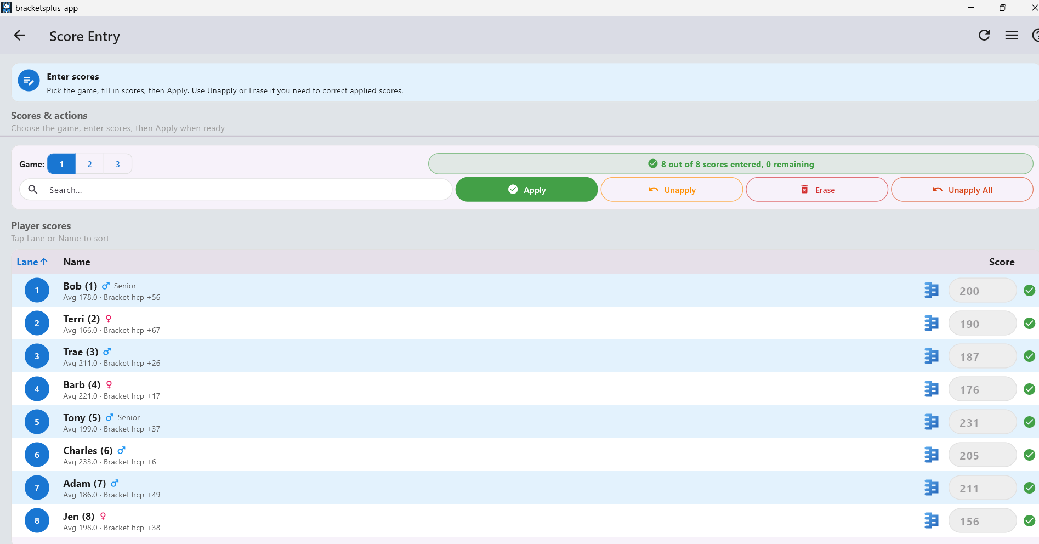Switch to Game 2
Screen dimensions: 1039x544
click(89, 164)
